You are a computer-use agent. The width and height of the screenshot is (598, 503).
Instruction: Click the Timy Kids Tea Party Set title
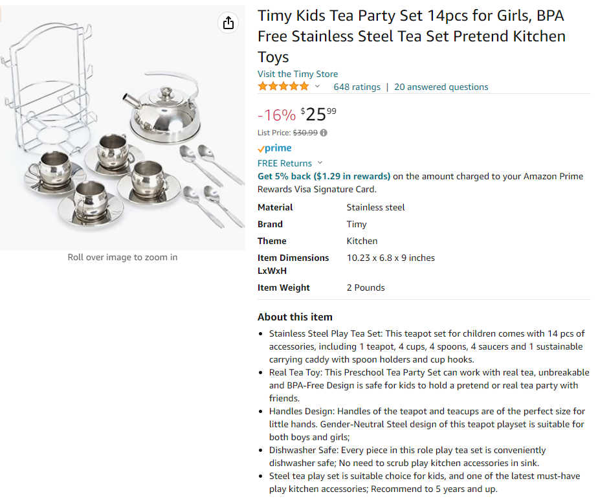coord(411,36)
